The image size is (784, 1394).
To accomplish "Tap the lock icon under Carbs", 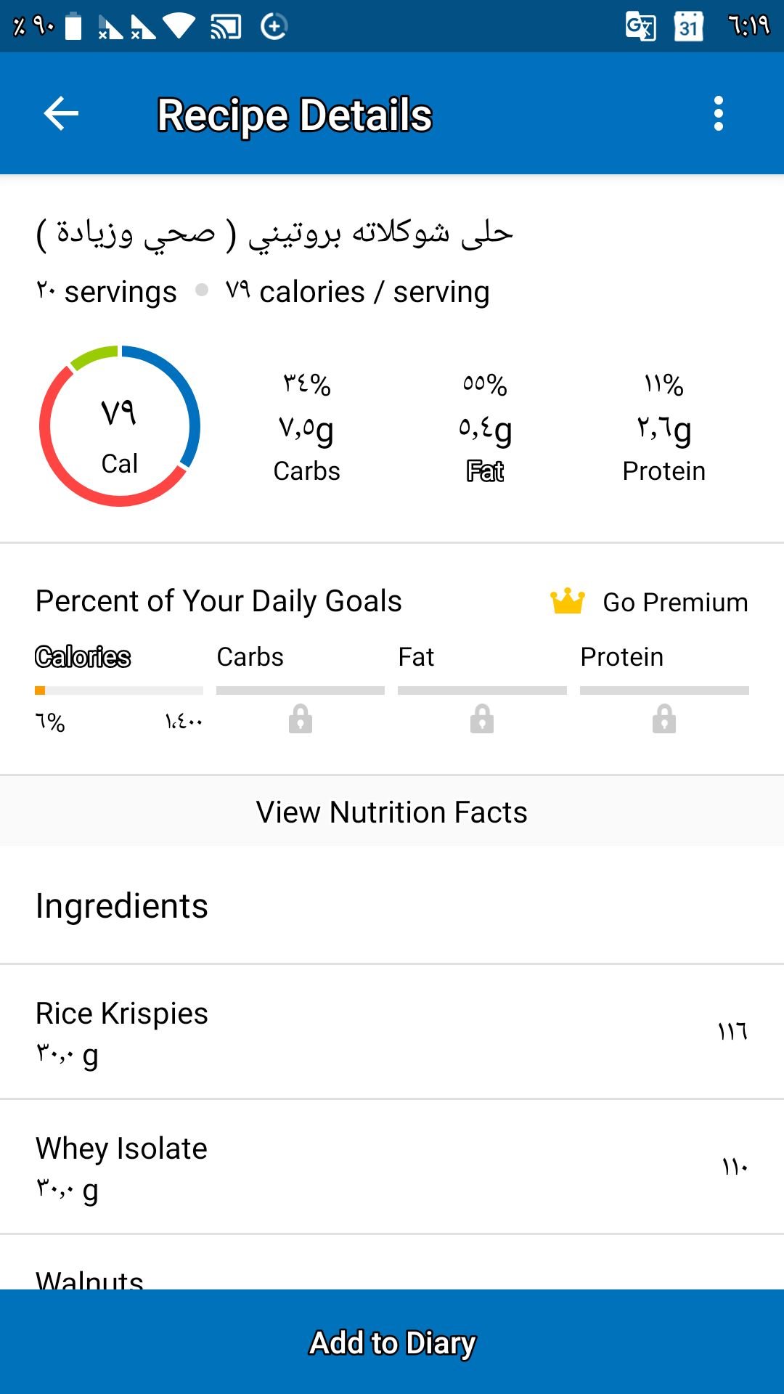I will tap(300, 719).
